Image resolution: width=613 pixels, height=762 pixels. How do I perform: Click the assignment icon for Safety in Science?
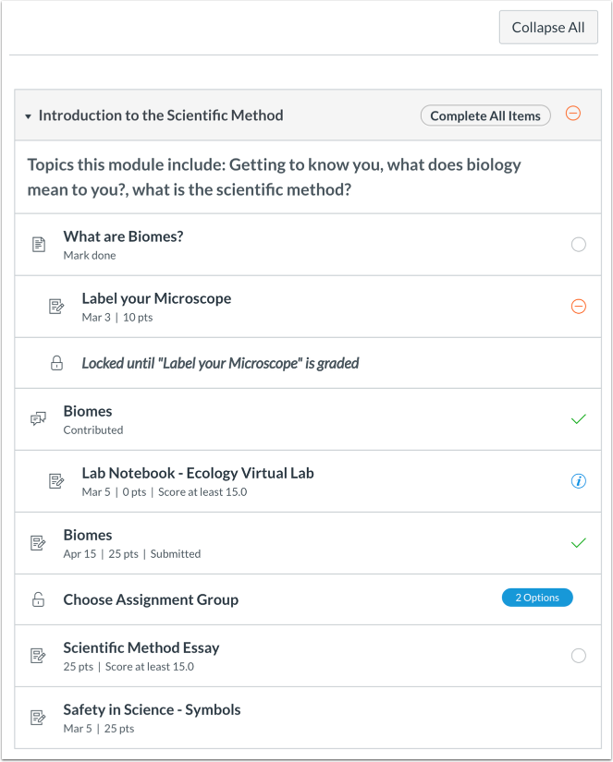37,718
